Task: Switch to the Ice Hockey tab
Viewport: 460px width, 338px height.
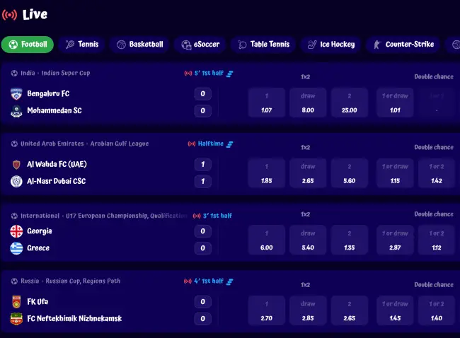Action: pos(330,45)
